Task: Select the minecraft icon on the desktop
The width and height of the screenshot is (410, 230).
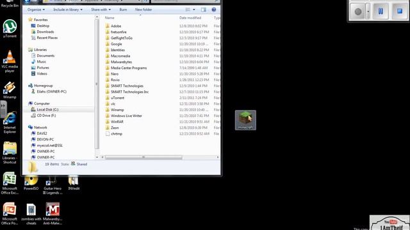Action: tap(245, 120)
